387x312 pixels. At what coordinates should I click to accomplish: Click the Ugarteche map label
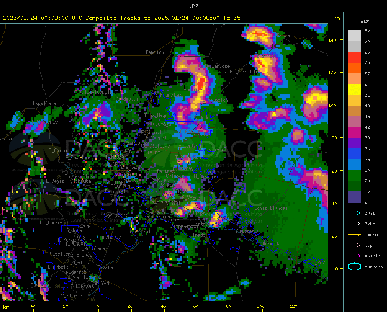[116, 215]
